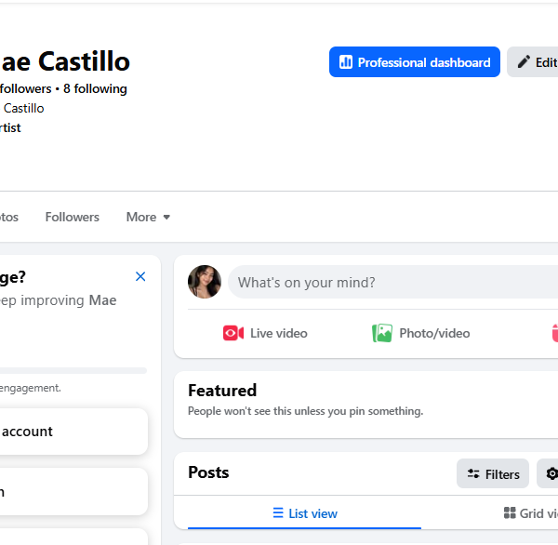Switch to List view
Image resolution: width=558 pixels, height=545 pixels.
point(305,513)
